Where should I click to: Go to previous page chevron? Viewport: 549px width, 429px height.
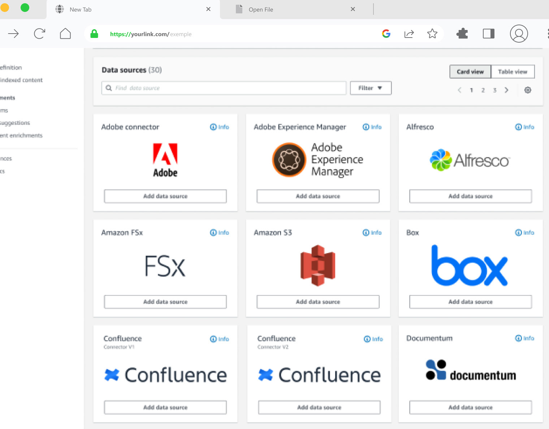pos(459,90)
